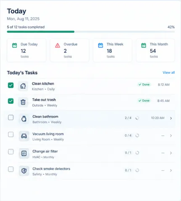This screenshot has height=201, width=181.
Task: Select the Clean bathroom task title
Action: click(45, 116)
